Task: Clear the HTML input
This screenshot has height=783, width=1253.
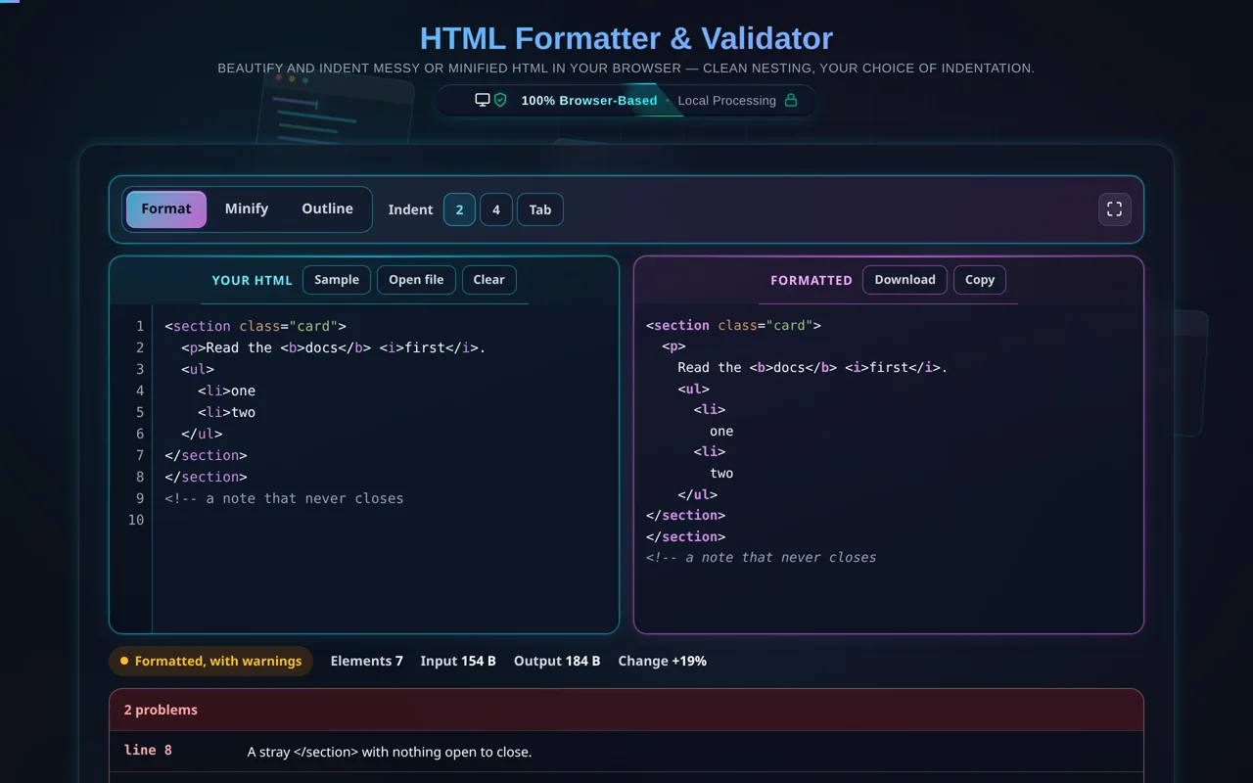Action: point(489,280)
